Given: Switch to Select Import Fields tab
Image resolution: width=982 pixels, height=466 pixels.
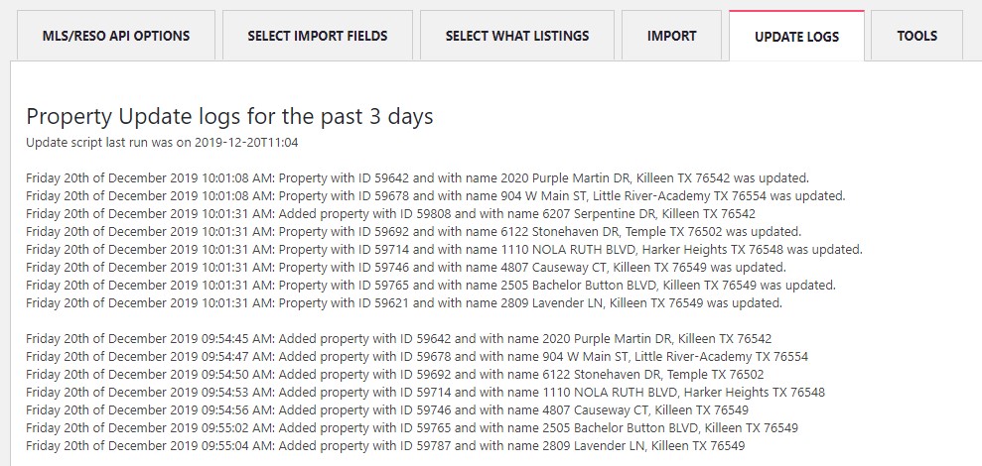Looking at the screenshot, I should pos(318,36).
